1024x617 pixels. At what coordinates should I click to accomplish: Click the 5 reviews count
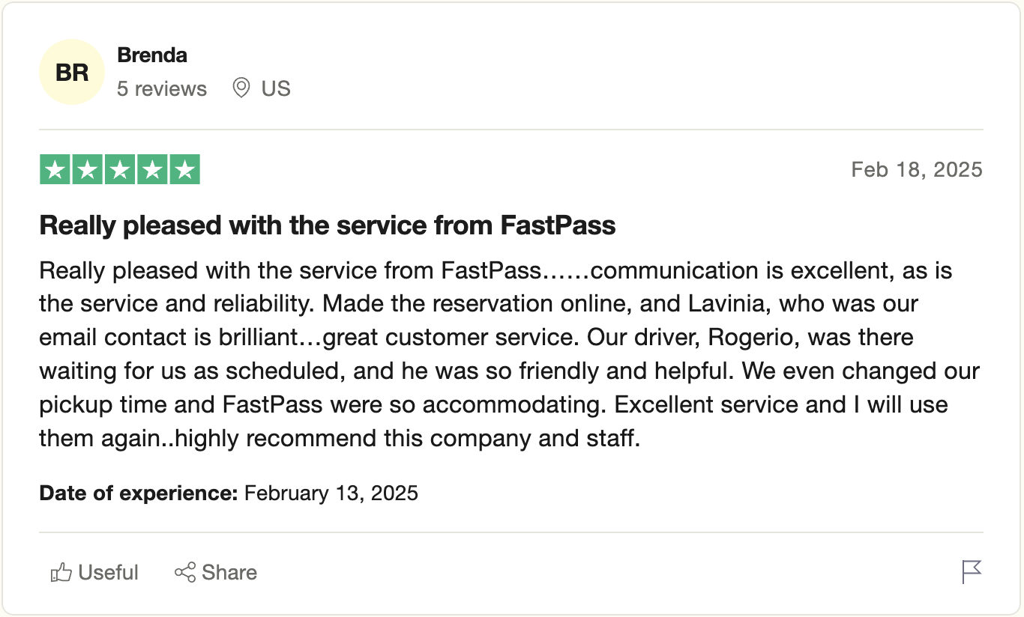pyautogui.click(x=162, y=88)
